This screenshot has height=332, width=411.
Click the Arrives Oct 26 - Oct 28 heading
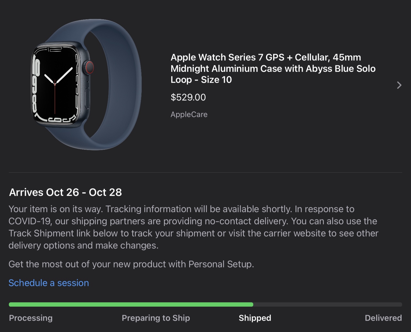[x=65, y=192]
